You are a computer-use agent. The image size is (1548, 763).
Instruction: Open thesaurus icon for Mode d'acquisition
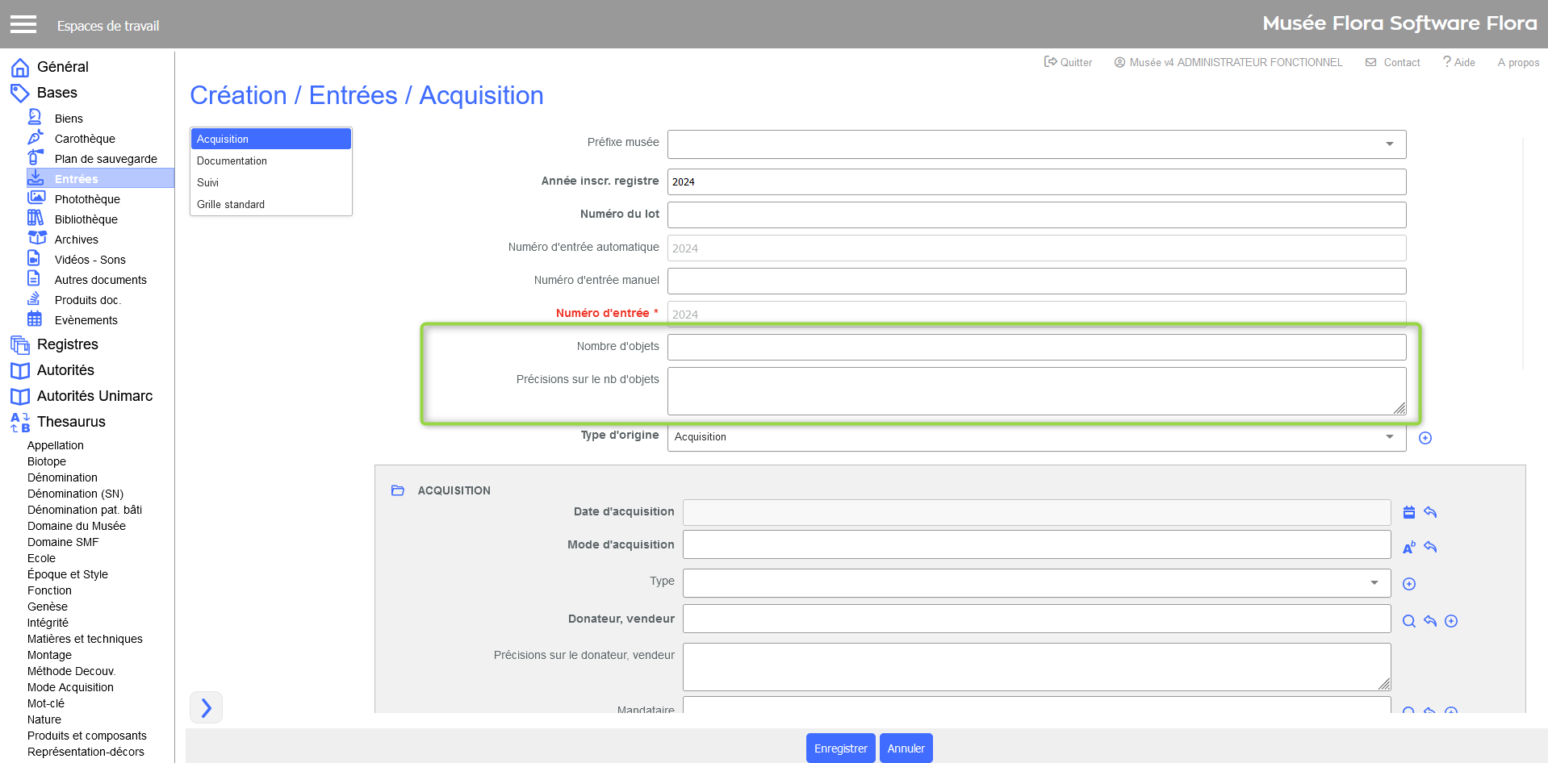pyautogui.click(x=1409, y=547)
